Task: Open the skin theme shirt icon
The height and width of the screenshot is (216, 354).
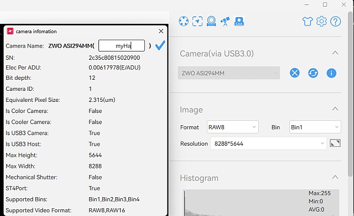Action: tap(308, 22)
